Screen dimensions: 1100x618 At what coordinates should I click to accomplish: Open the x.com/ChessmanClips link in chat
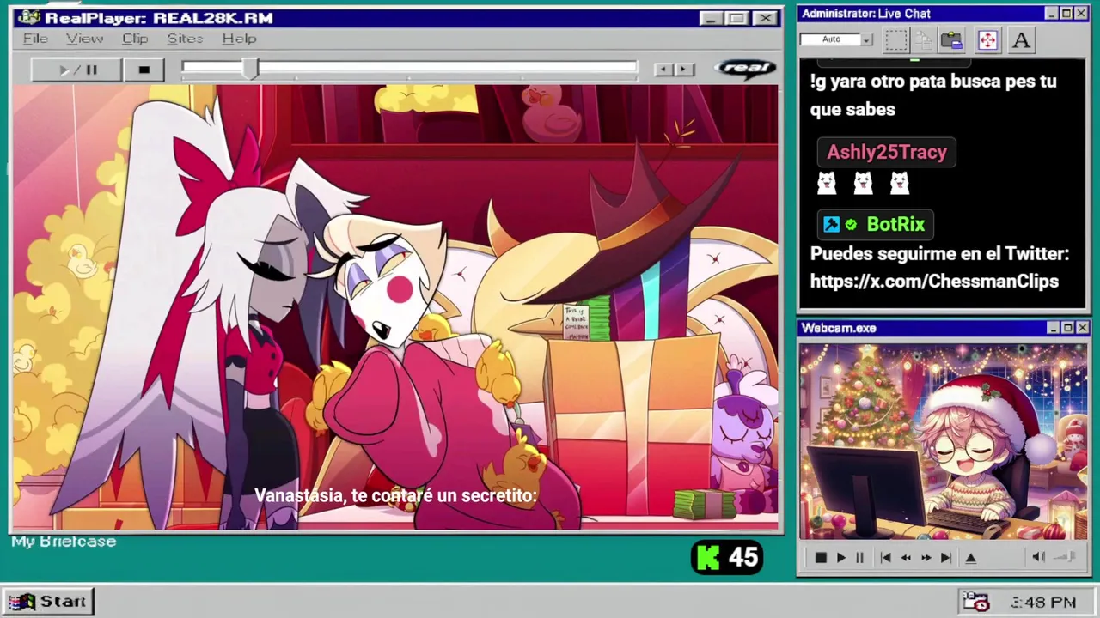pyautogui.click(x=934, y=282)
